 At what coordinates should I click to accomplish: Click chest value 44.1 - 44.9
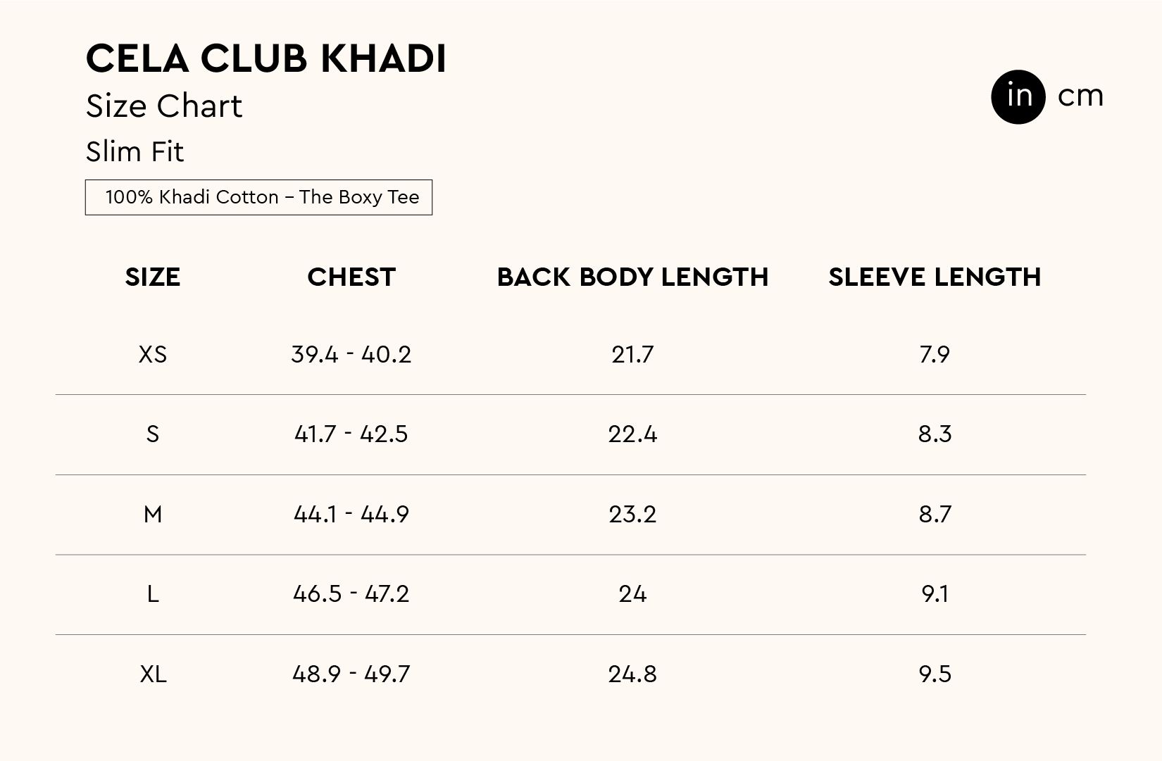click(x=351, y=515)
